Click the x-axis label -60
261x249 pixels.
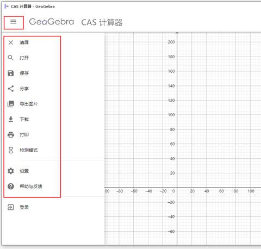(x=134, y=191)
